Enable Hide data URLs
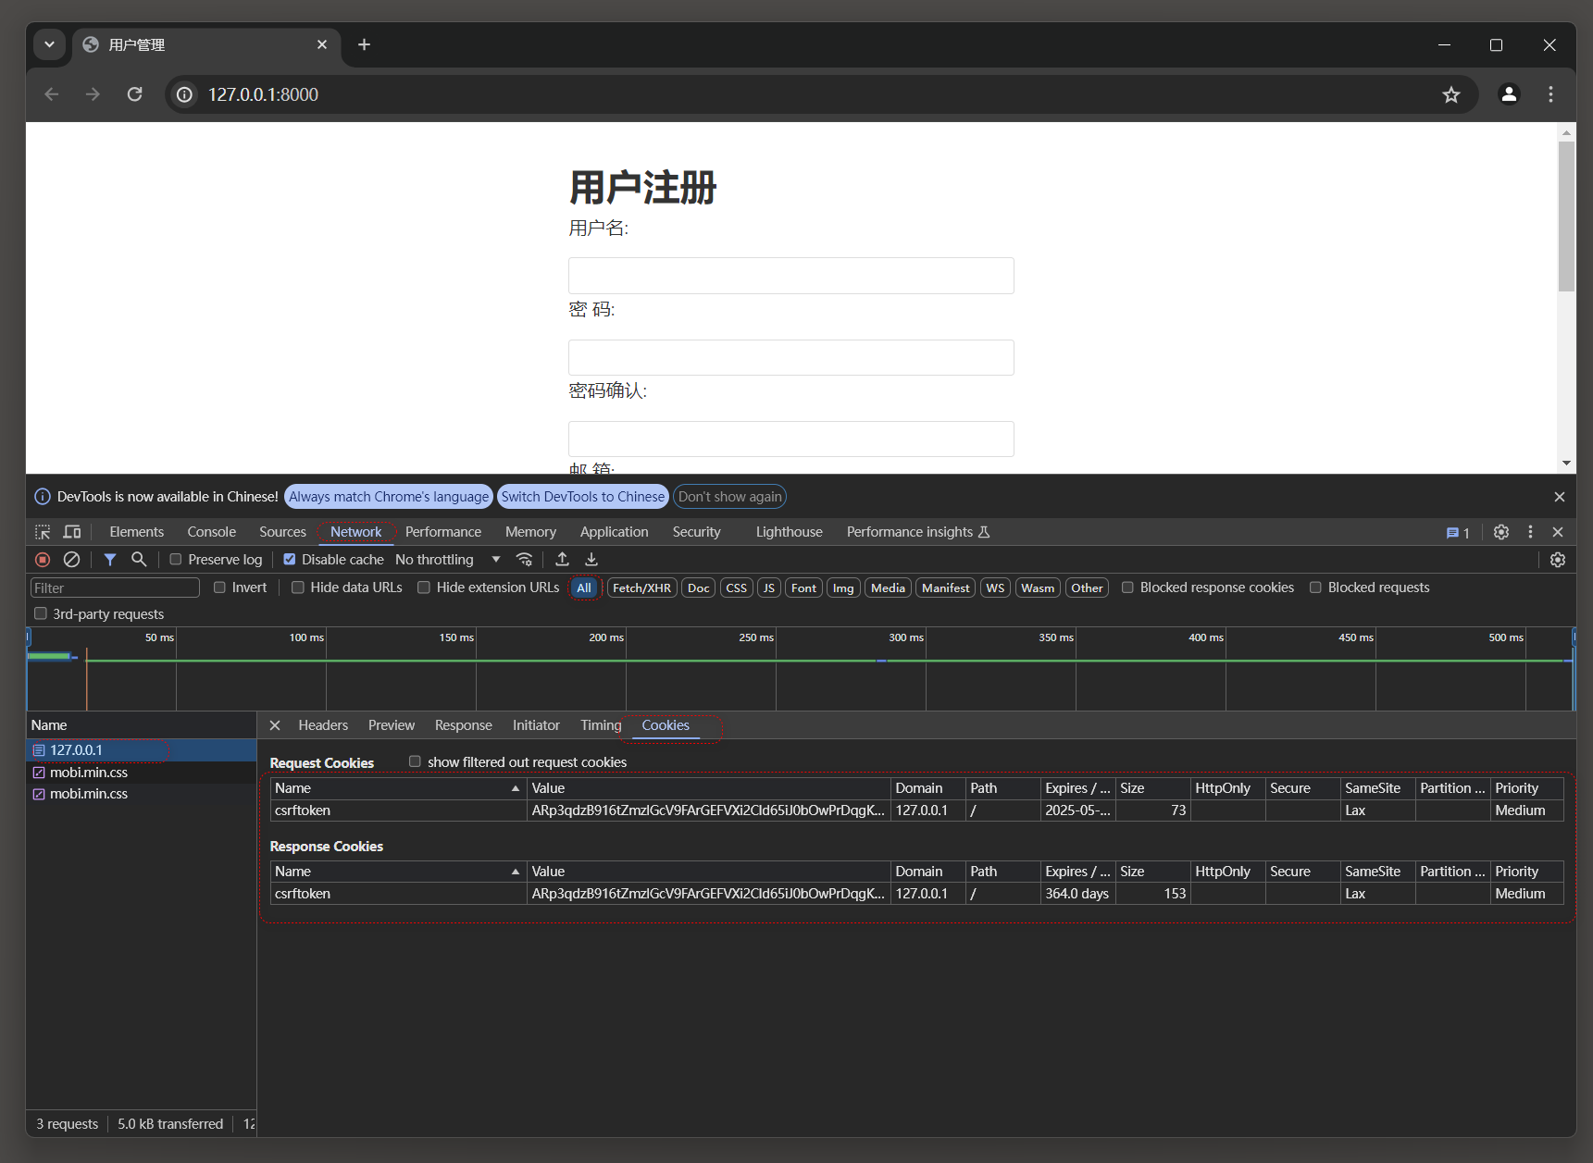This screenshot has width=1593, height=1163. click(298, 588)
